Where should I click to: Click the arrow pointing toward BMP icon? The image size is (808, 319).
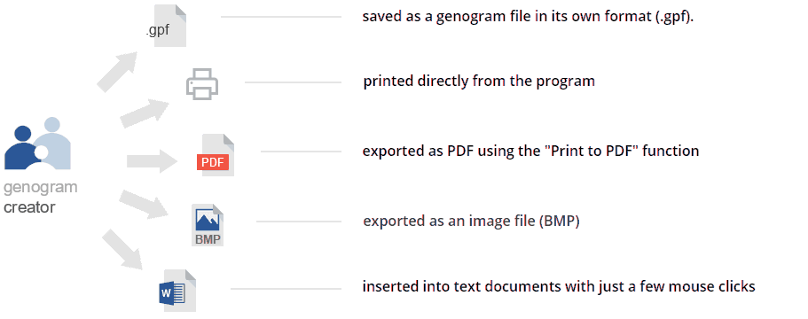pyautogui.click(x=145, y=205)
